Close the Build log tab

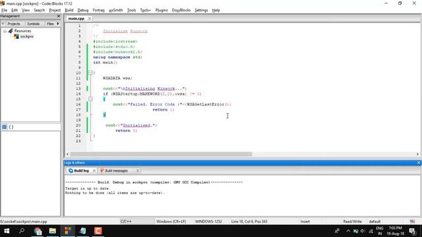point(94,171)
